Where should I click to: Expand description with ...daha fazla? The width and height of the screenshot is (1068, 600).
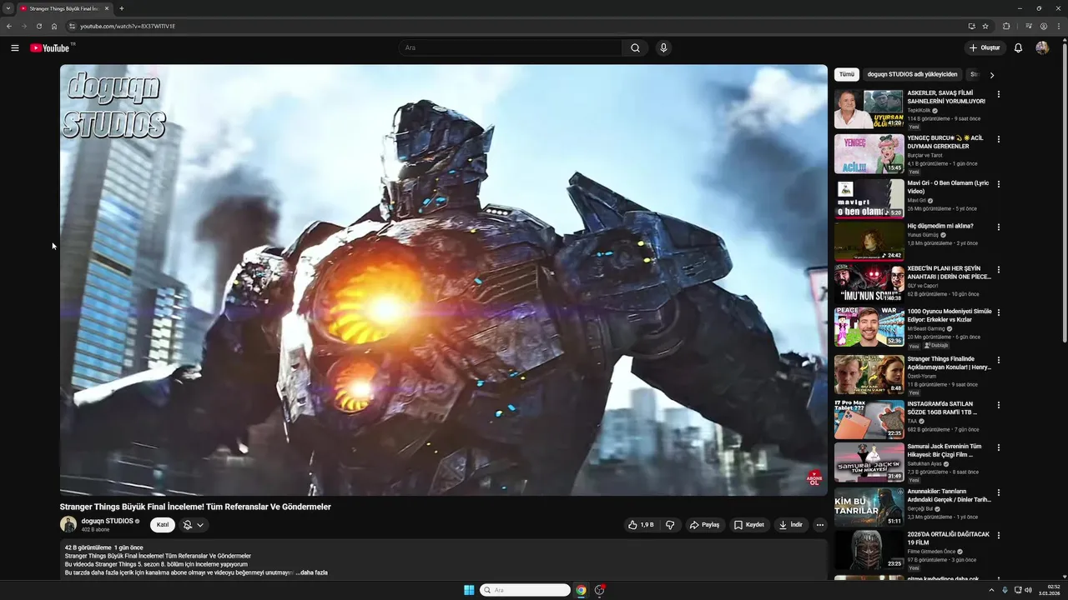(312, 572)
